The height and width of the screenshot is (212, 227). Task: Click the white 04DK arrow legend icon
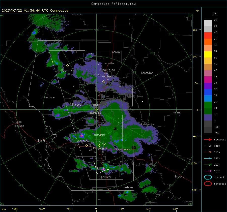208,146
